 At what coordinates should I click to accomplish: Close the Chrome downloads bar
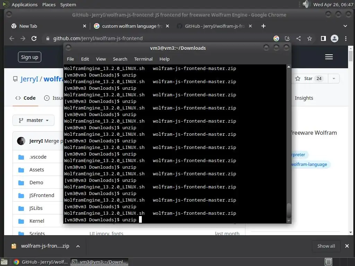click(x=347, y=246)
